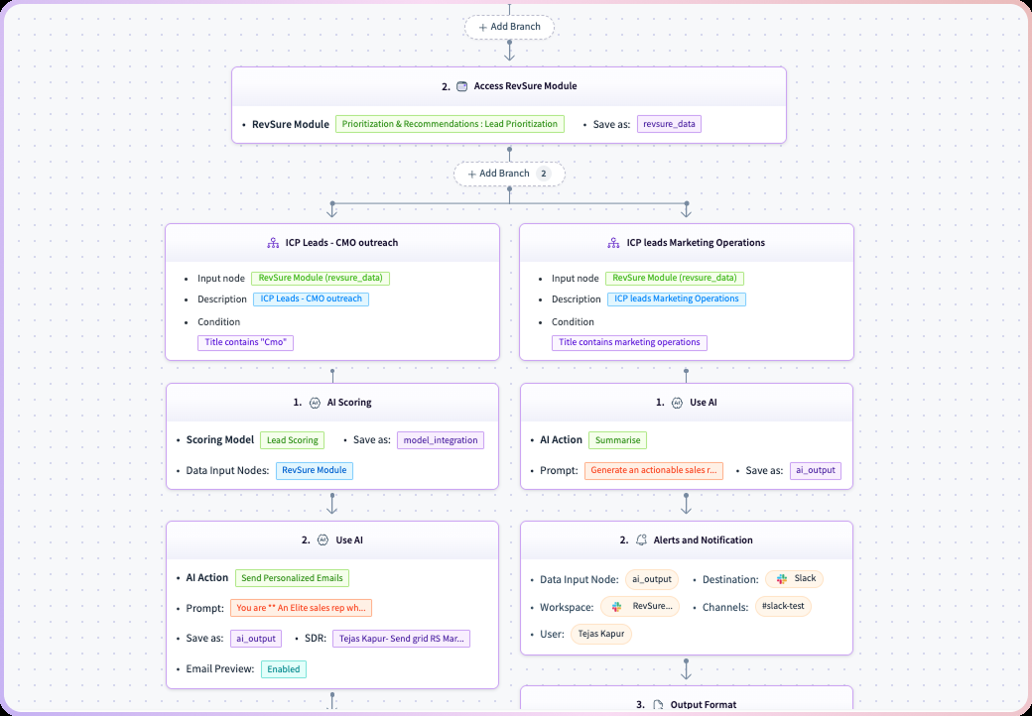The height and width of the screenshot is (716, 1032).
Task: Click the RevSure Module (revsure_data) input tag in CMO outreach
Action: point(321,278)
